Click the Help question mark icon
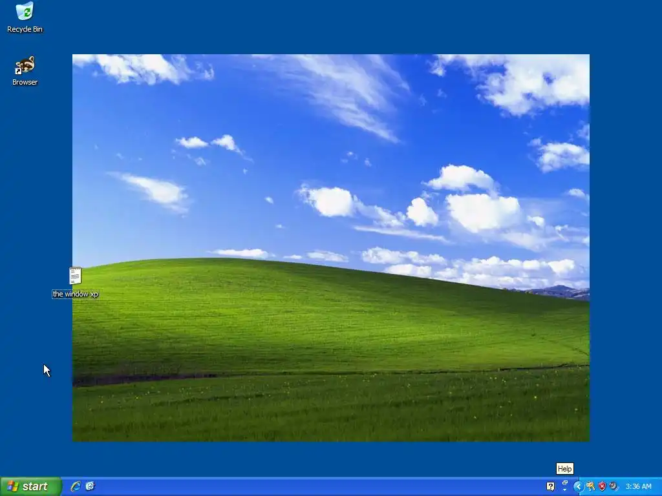This screenshot has width=662, height=496. tap(551, 486)
